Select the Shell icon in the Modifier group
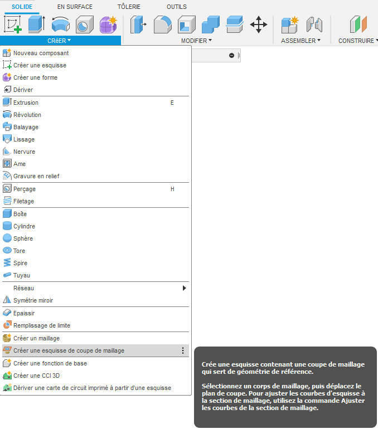Image resolution: width=378 pixels, height=429 pixels. [186, 25]
